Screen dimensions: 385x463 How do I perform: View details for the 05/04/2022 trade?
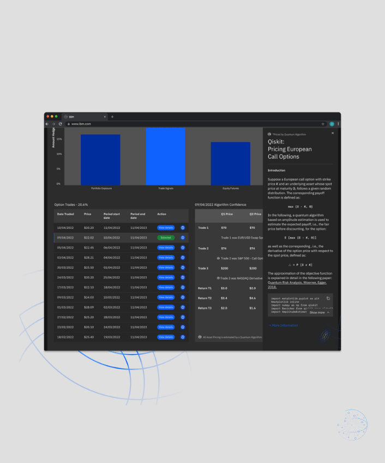(166, 248)
